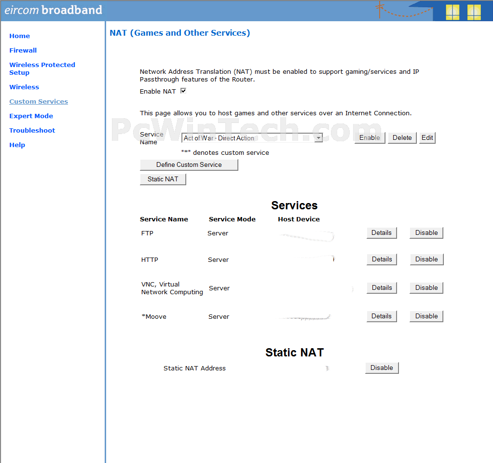Go to Firewall settings
The height and width of the screenshot is (463, 493).
click(x=23, y=50)
